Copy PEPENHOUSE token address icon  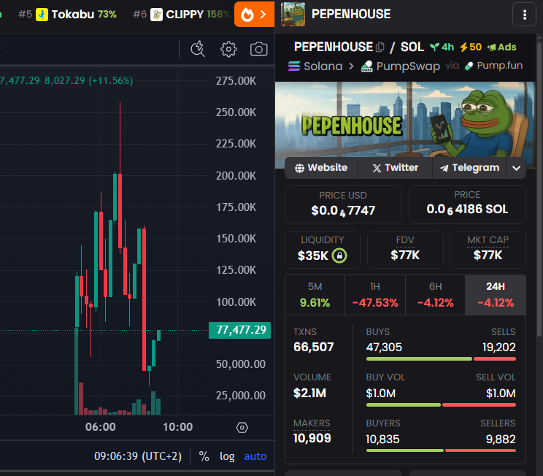point(380,47)
